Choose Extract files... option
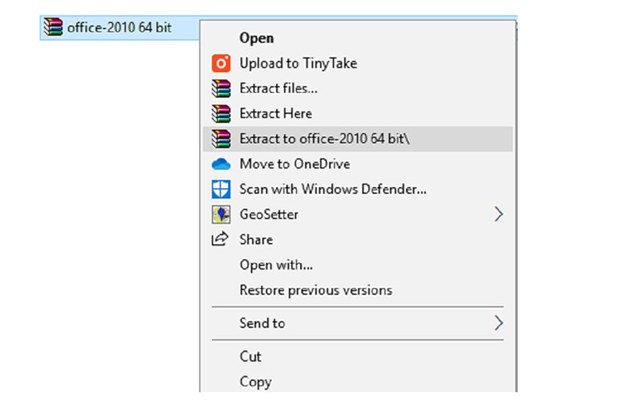Screen dimensions: 642x401 pyautogui.click(x=357, y=88)
